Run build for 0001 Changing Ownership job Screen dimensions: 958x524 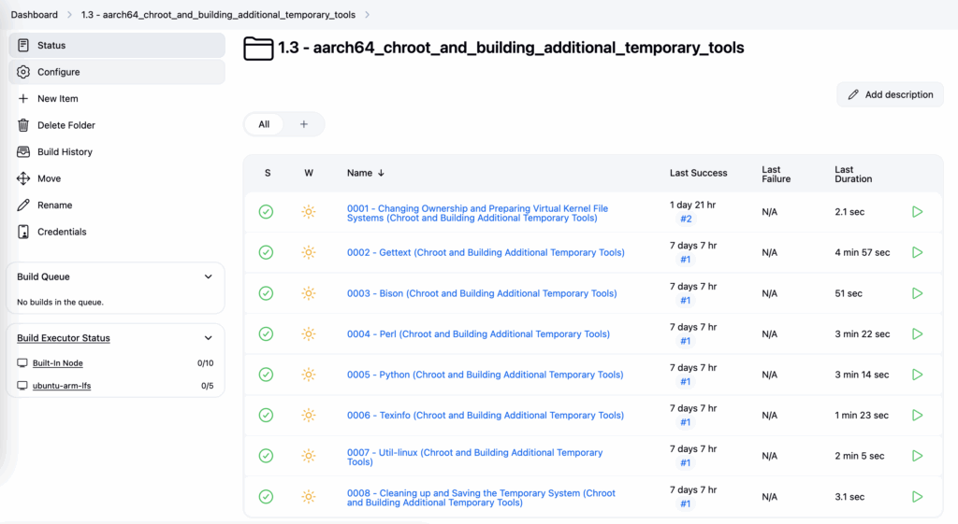click(x=917, y=212)
